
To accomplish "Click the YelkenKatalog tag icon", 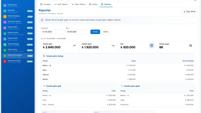I will point(5,17).
